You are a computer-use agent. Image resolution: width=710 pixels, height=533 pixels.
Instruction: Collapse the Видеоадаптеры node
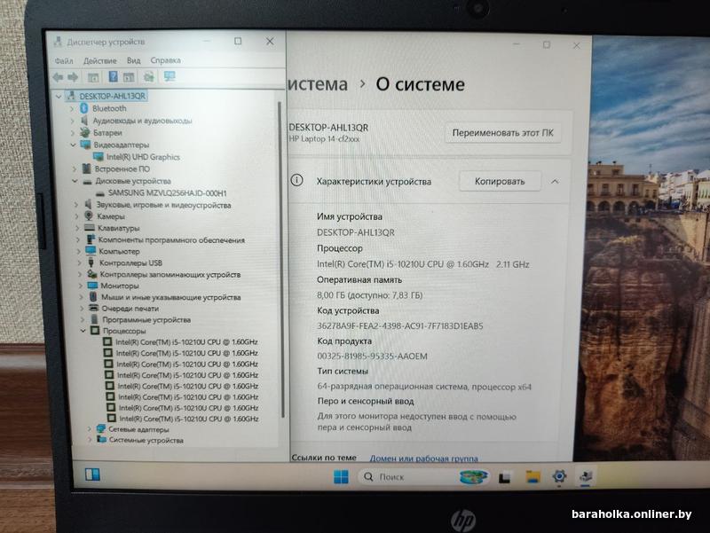(x=74, y=145)
